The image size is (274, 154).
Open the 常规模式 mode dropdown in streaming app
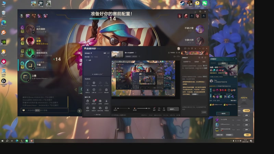(88, 53)
